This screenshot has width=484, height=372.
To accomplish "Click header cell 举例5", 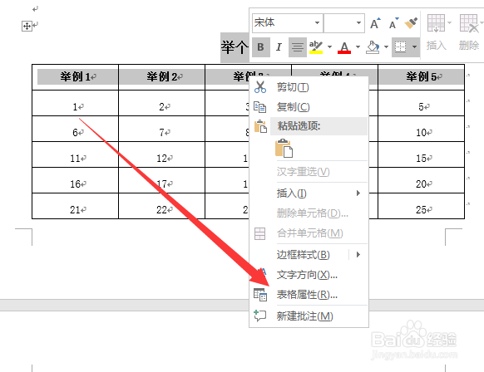I will (421, 77).
